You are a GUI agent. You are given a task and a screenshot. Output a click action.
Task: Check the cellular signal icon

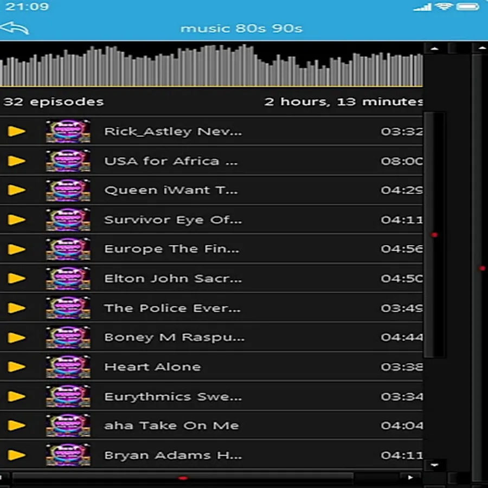[422, 7]
